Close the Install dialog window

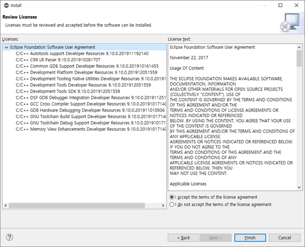(296, 6)
